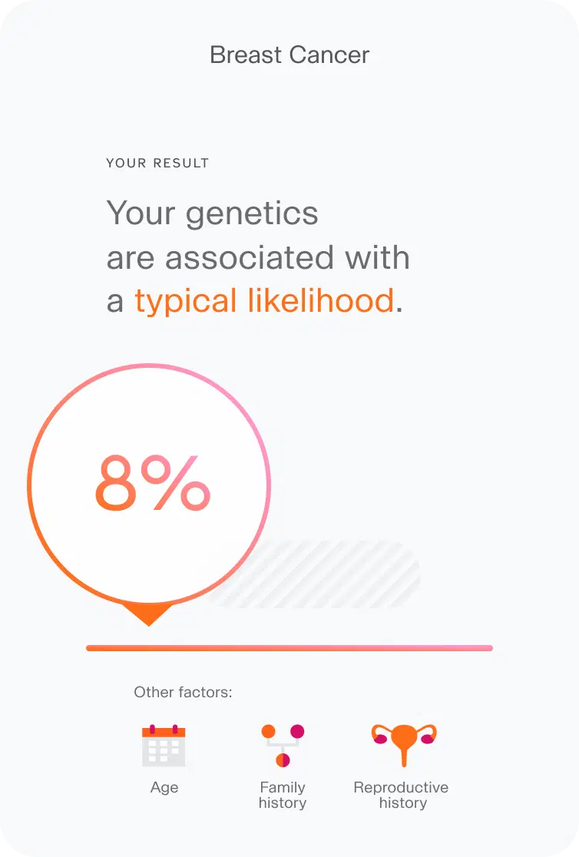Screen dimensions: 579x857
Task: Click the orange pointer triangle below the circle
Action: (148, 614)
